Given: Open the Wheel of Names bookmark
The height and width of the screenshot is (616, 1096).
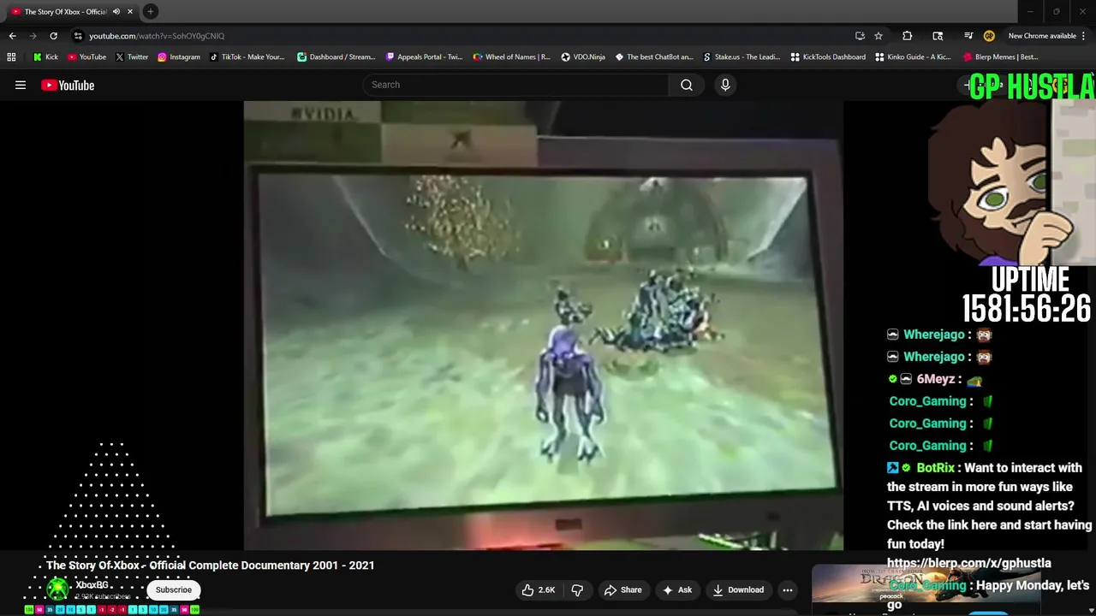Looking at the screenshot, I should click(x=512, y=57).
